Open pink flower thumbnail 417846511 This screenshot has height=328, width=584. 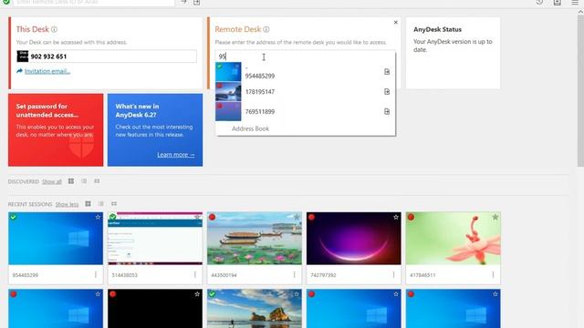coord(454,239)
